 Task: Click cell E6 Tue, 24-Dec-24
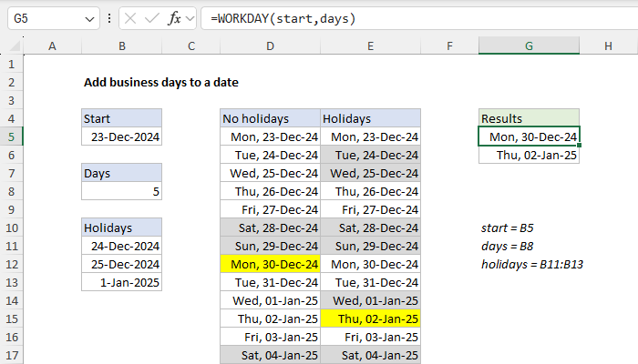click(x=370, y=156)
